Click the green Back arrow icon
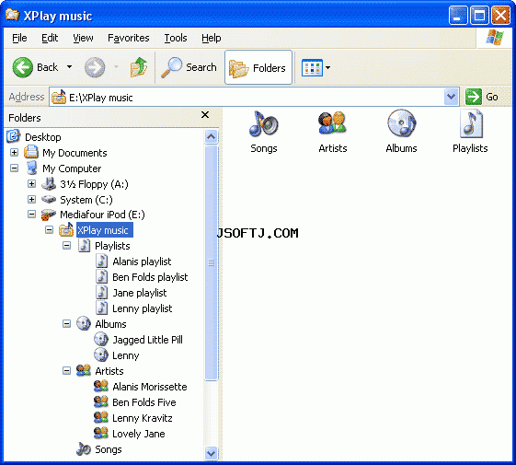 pyautogui.click(x=23, y=67)
